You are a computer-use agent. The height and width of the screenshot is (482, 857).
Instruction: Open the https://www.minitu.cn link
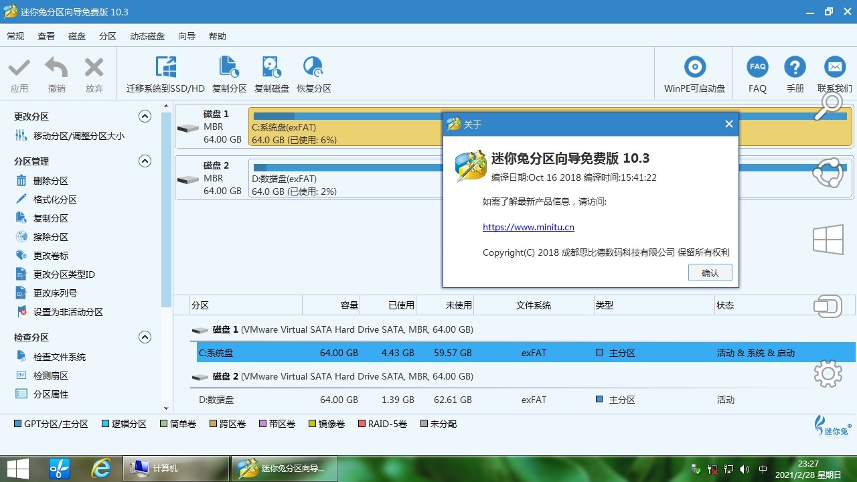point(528,227)
